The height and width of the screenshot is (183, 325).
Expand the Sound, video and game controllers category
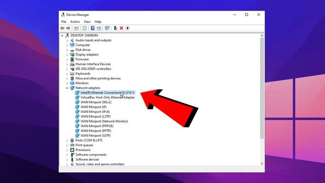click(x=67, y=164)
